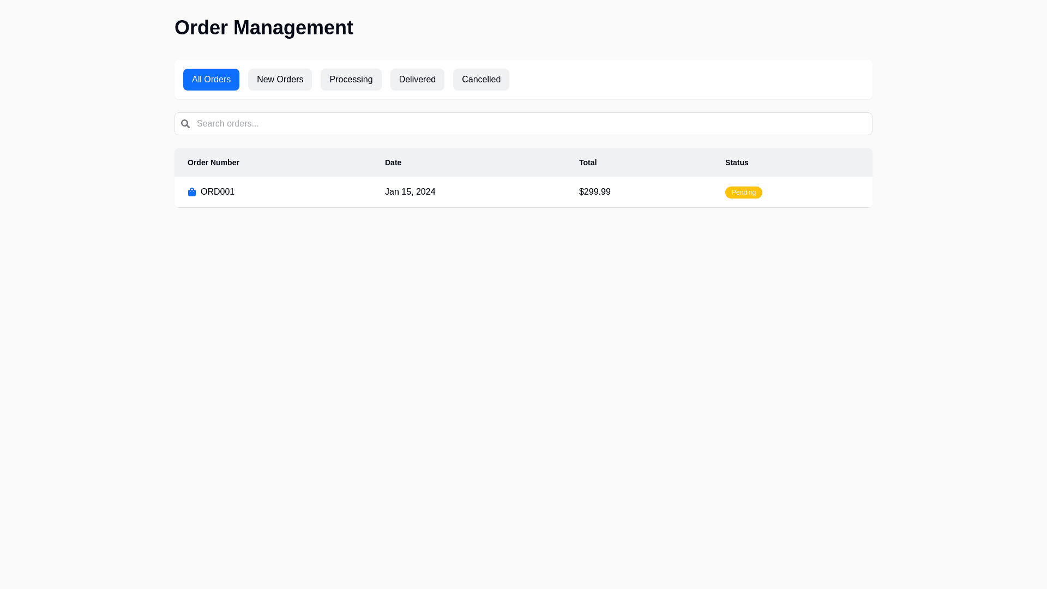
Task: Switch to the New Orders tab
Action: [x=280, y=80]
